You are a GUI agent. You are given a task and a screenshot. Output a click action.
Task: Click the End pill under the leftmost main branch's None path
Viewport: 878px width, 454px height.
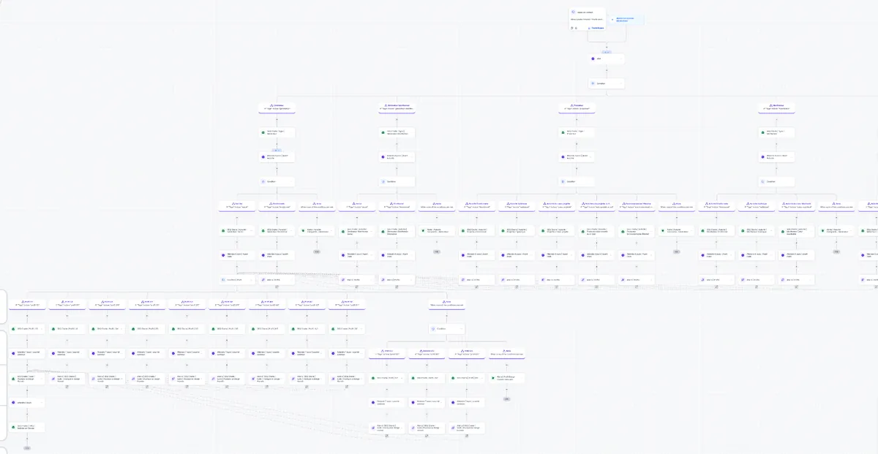click(317, 251)
